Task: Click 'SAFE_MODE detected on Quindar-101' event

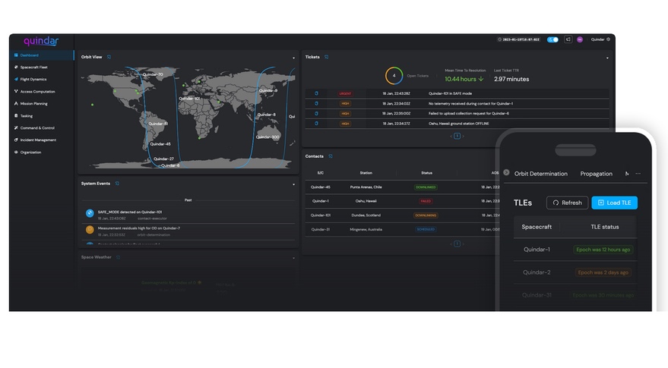Action: coord(129,212)
